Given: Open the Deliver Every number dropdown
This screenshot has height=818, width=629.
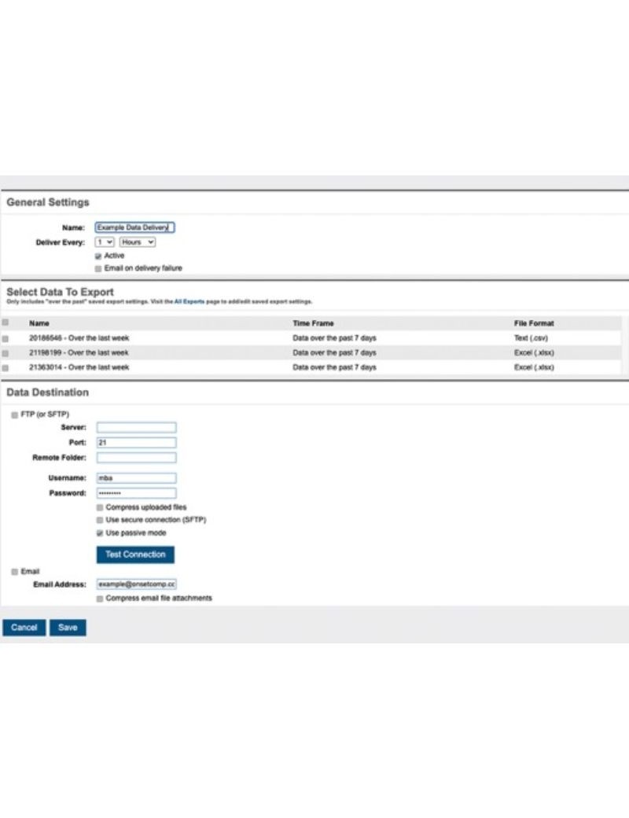Looking at the screenshot, I should point(105,242).
